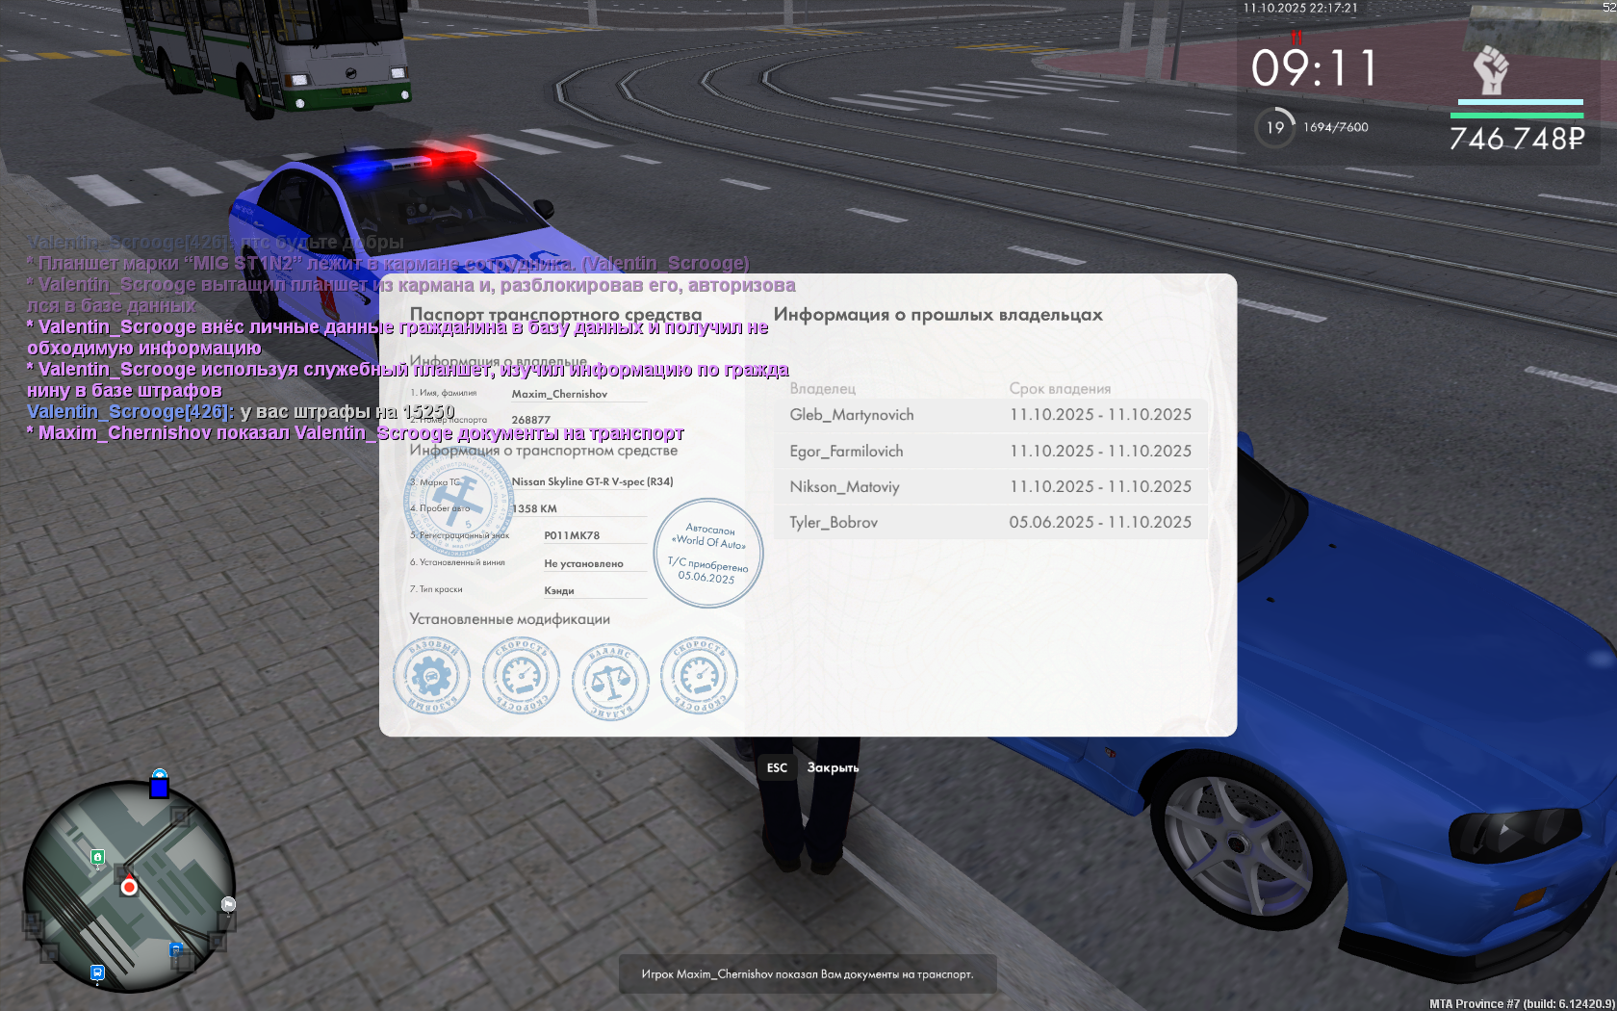The height and width of the screenshot is (1011, 1617).
Task: Click the Баланс scales modification stamp
Action: (x=610, y=681)
